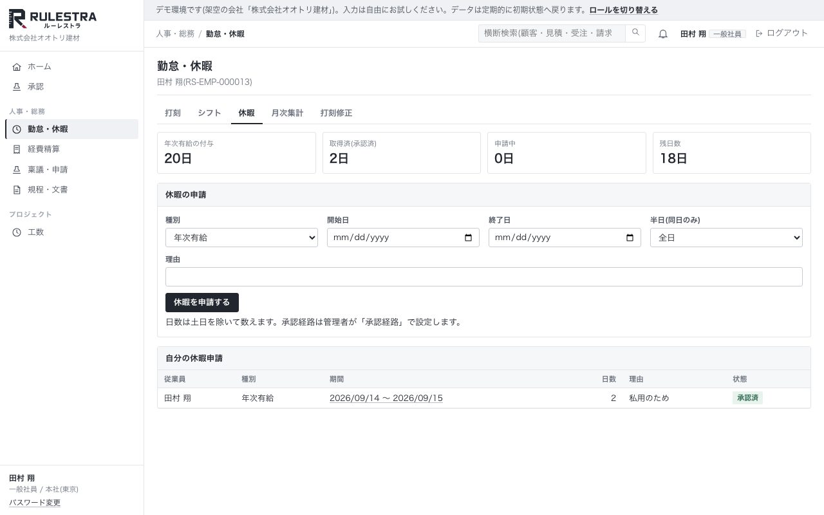
Task: Click the ロールを切り替える link
Action: coord(623,10)
